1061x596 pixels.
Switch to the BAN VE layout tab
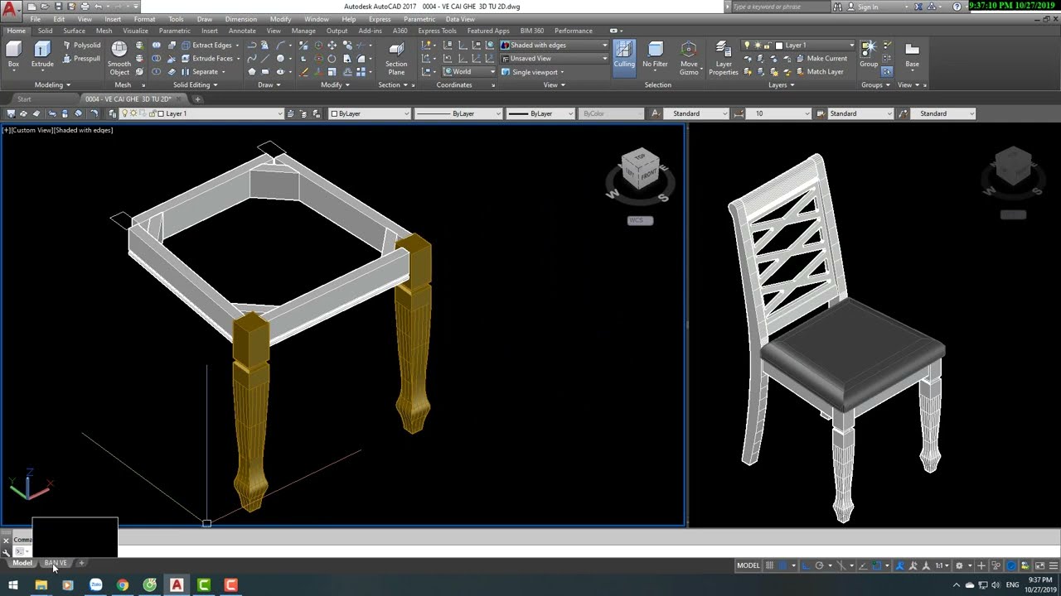click(x=56, y=563)
